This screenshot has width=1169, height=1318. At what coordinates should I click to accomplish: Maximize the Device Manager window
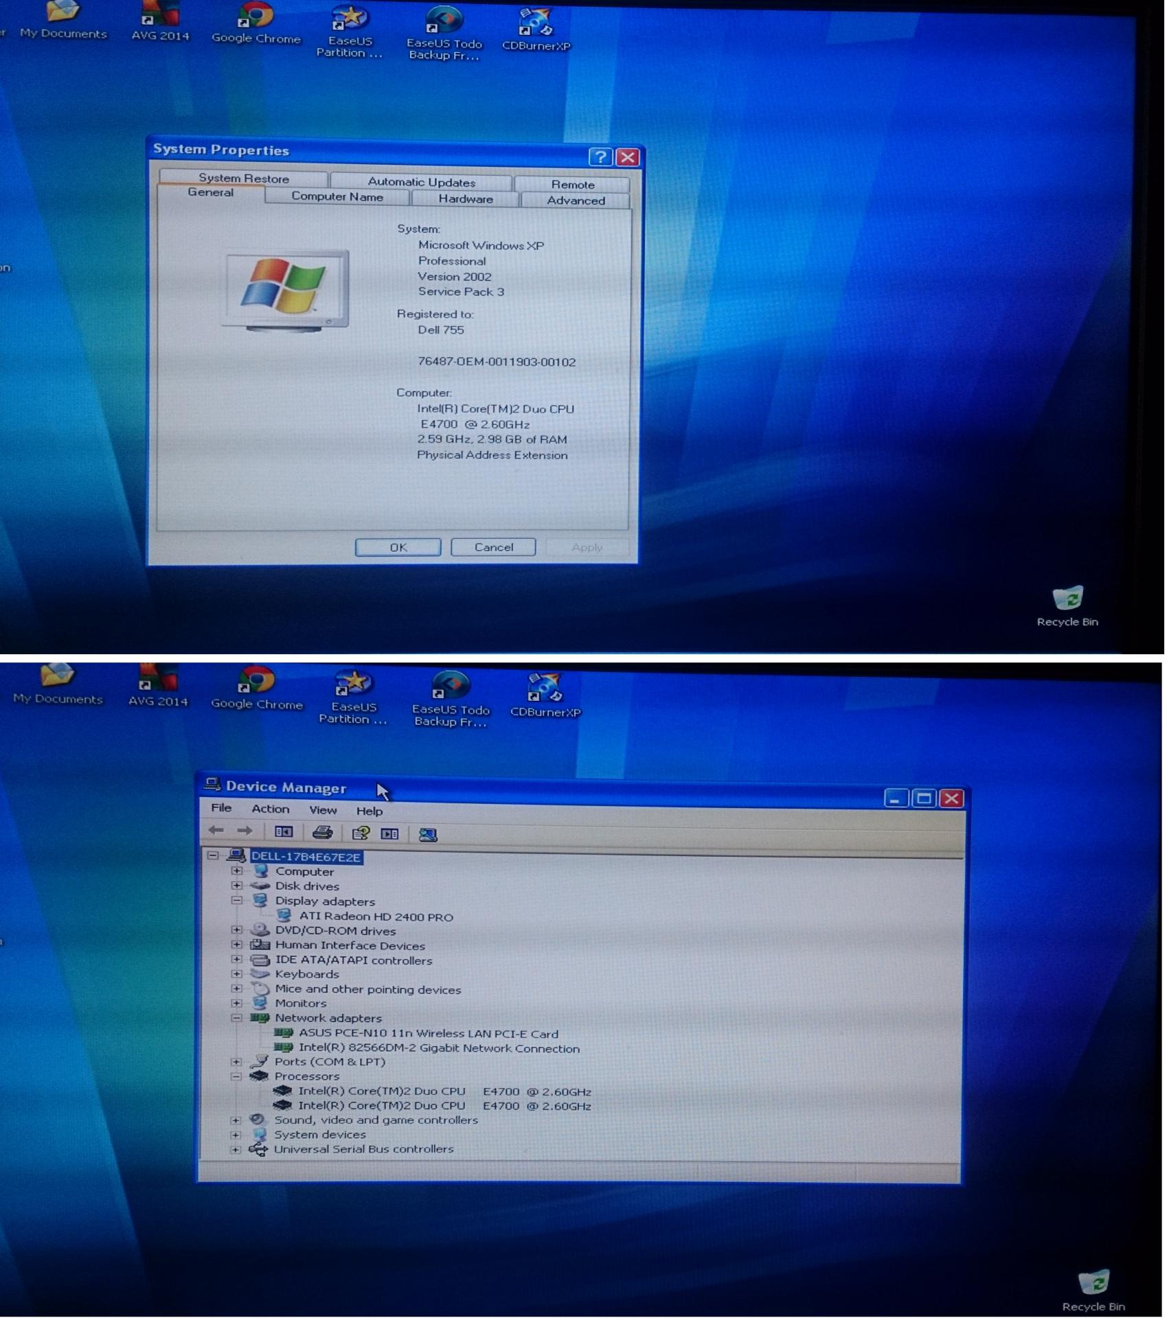pyautogui.click(x=924, y=798)
